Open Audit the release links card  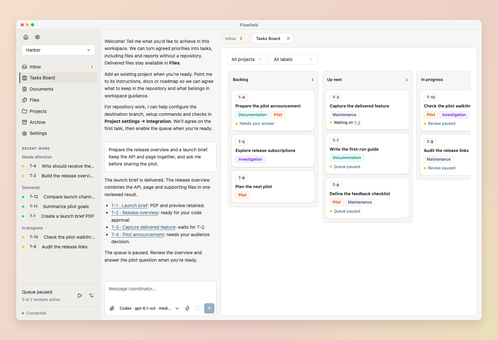tap(445, 155)
